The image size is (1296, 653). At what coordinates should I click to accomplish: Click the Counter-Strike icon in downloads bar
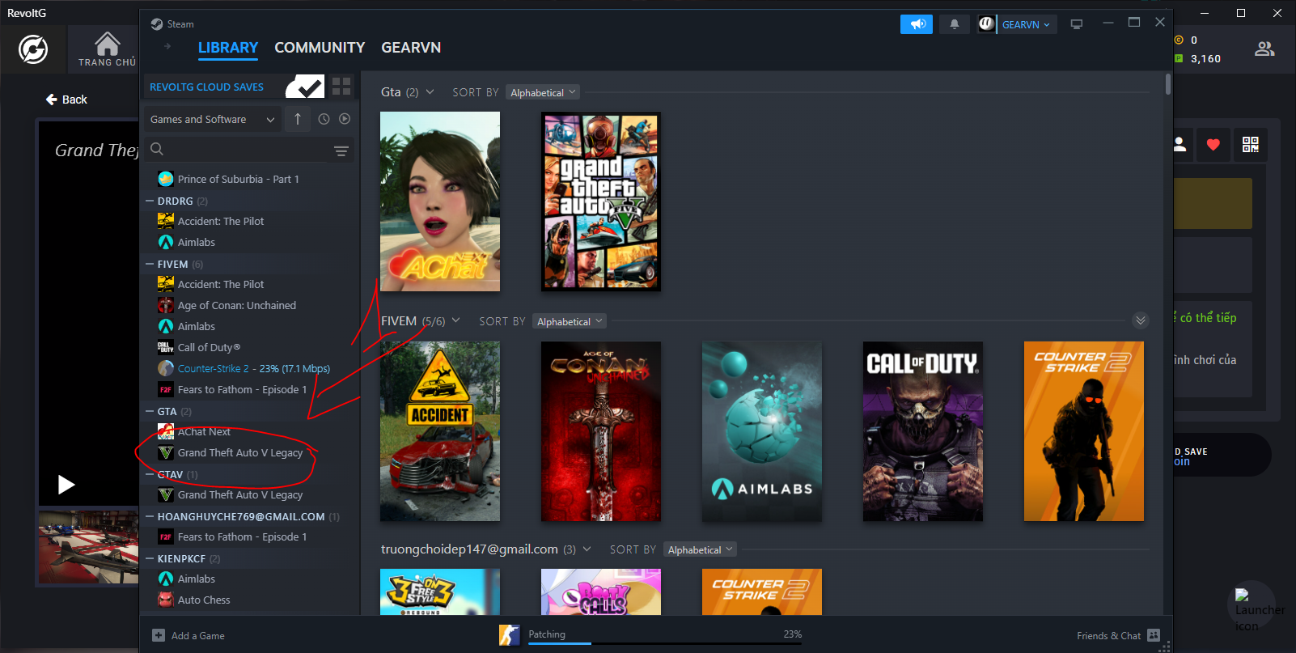click(510, 635)
